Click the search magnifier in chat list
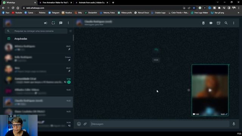This screenshot has height=136, width=242. tap(8, 31)
